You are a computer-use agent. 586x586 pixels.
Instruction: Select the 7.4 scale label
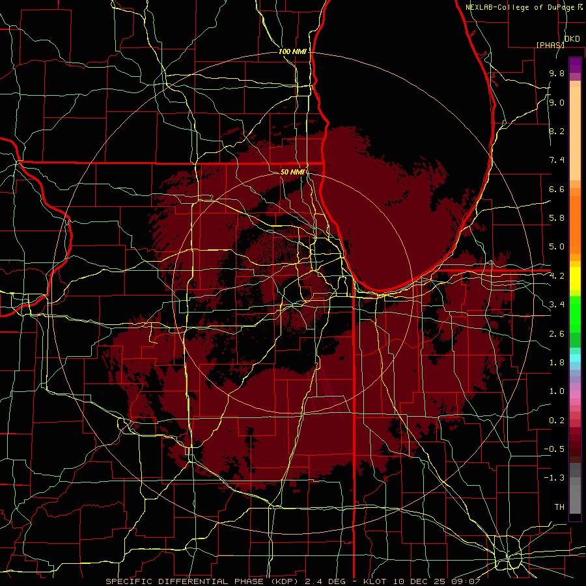tap(557, 160)
